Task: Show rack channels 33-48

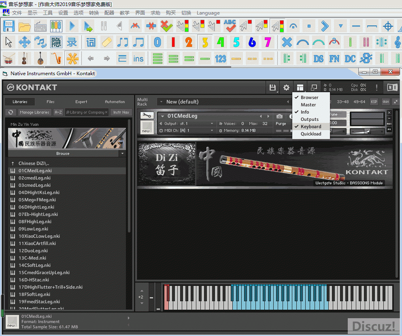Action: 342,101
